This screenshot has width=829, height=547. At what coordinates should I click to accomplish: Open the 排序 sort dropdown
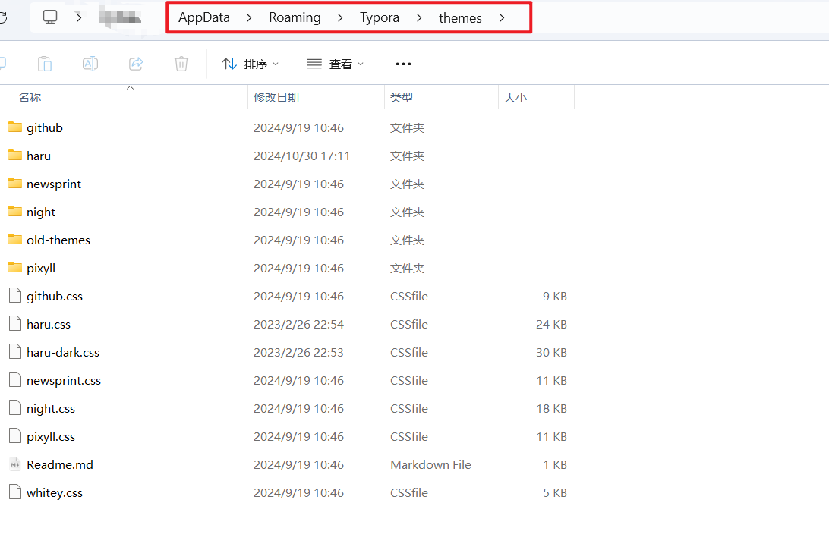(250, 64)
